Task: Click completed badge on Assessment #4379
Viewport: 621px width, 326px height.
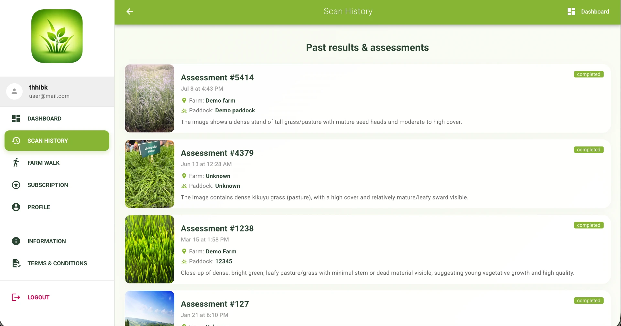Action: (x=589, y=150)
